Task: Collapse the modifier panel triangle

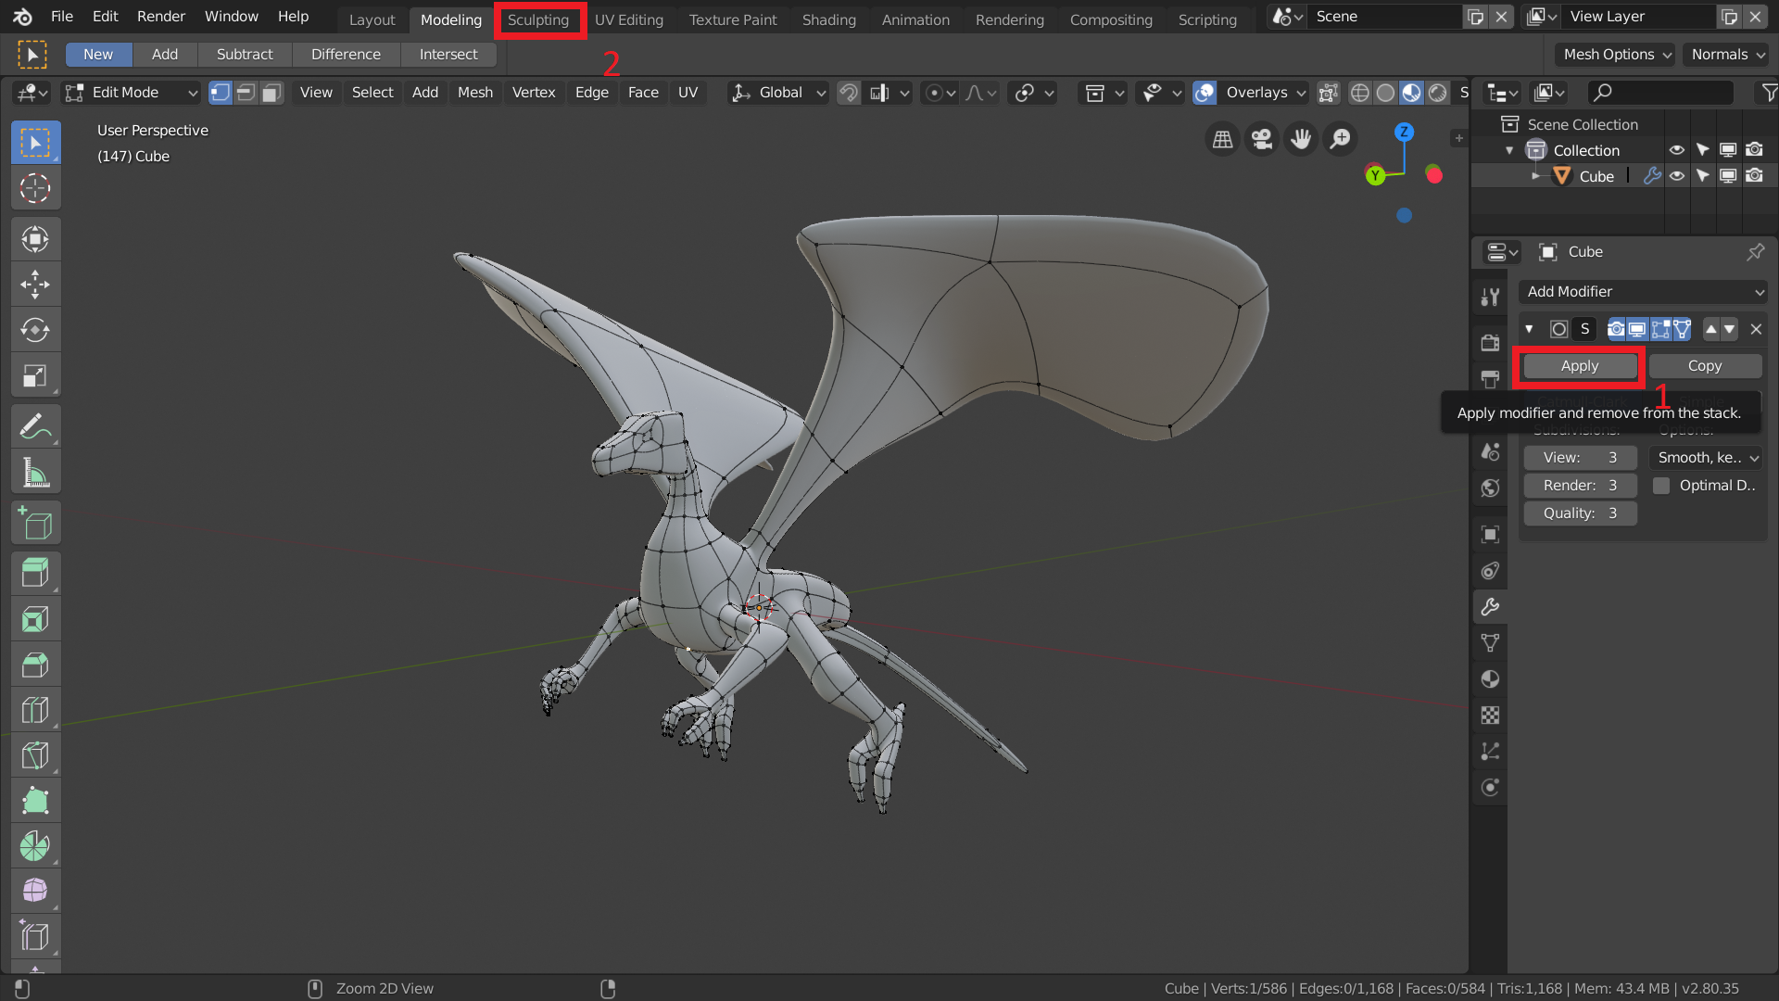Action: [1529, 329]
